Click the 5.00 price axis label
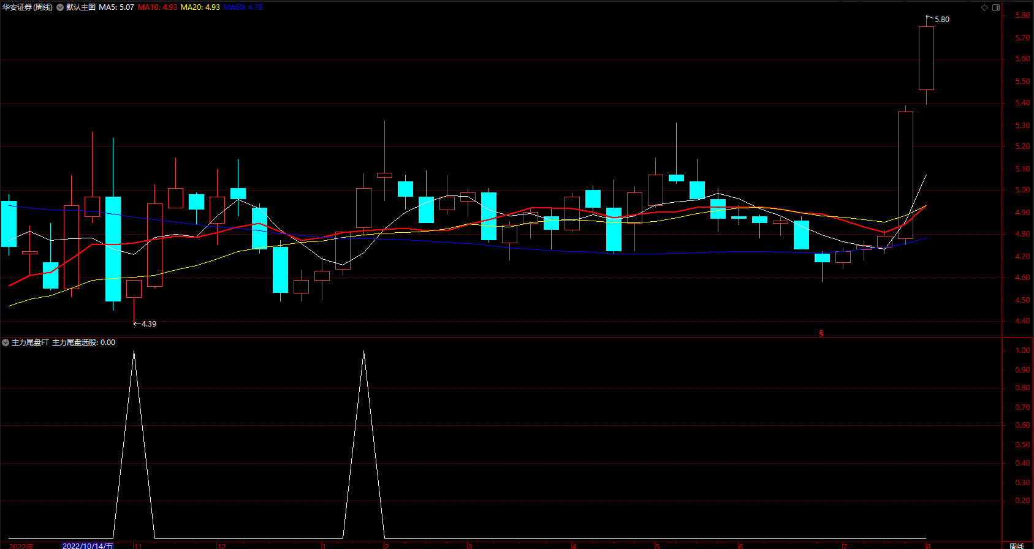1034x549 pixels. tap(1022, 191)
